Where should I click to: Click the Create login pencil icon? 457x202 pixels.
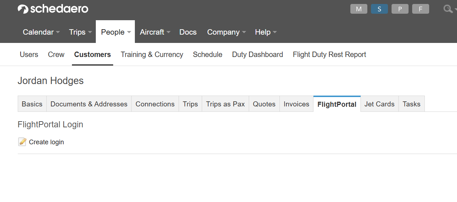[22, 142]
